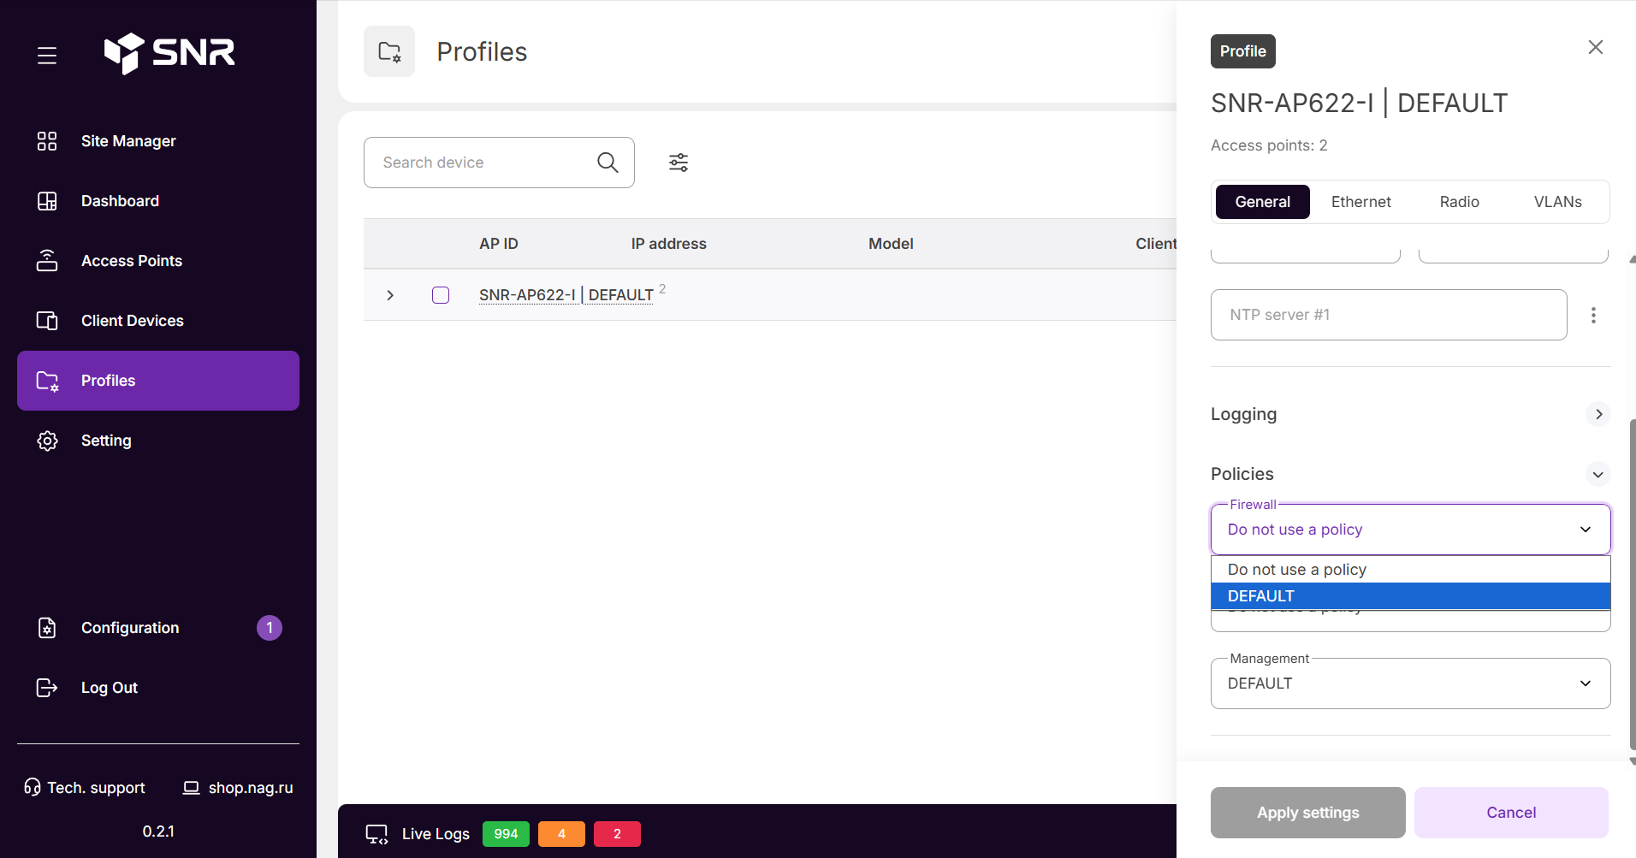Click the search magnifier icon
The image size is (1636, 858).
[x=608, y=163]
